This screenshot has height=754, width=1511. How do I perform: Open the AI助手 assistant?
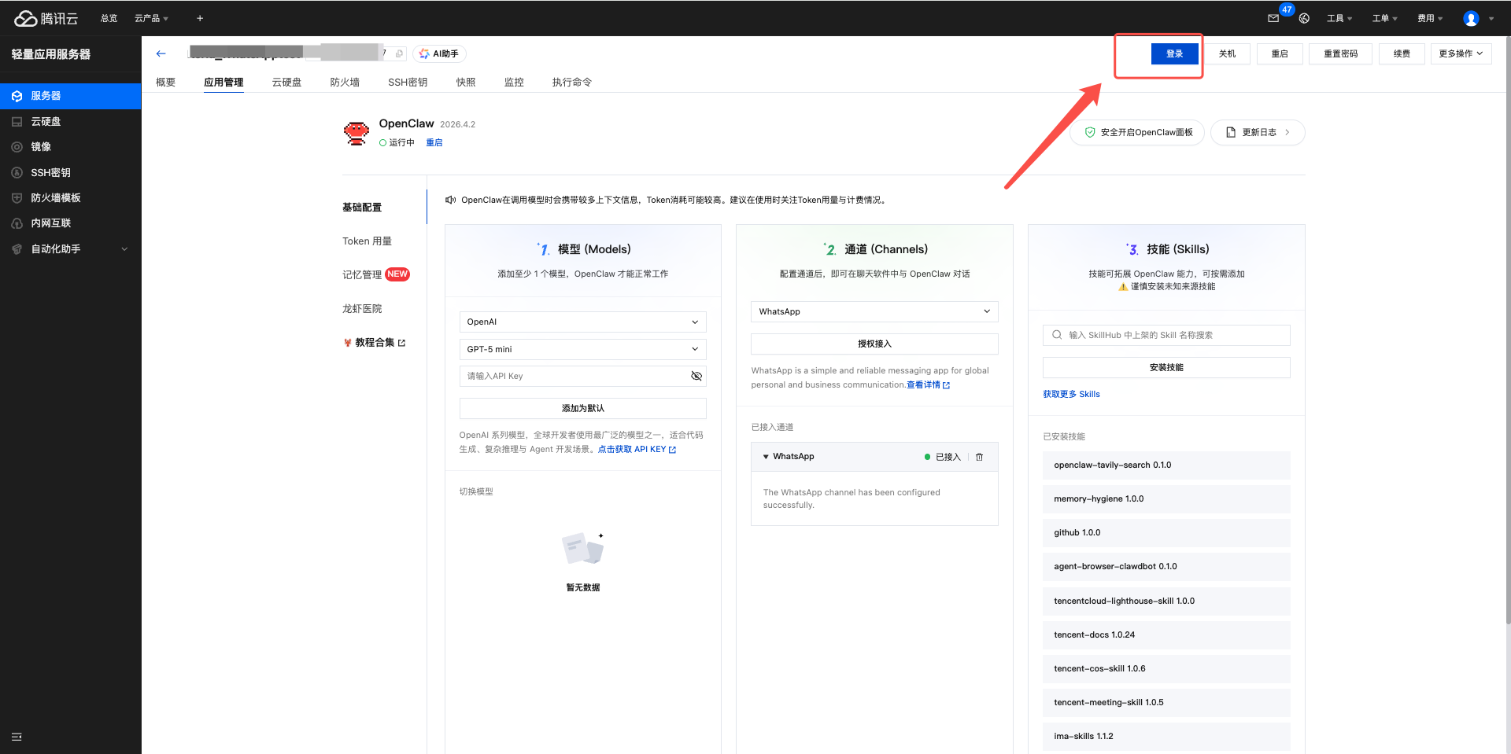pos(439,53)
